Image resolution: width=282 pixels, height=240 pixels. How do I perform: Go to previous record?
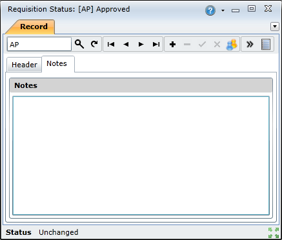point(126,45)
